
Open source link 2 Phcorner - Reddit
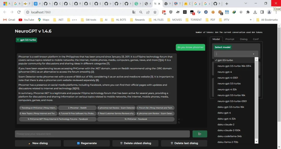pos(77,108)
